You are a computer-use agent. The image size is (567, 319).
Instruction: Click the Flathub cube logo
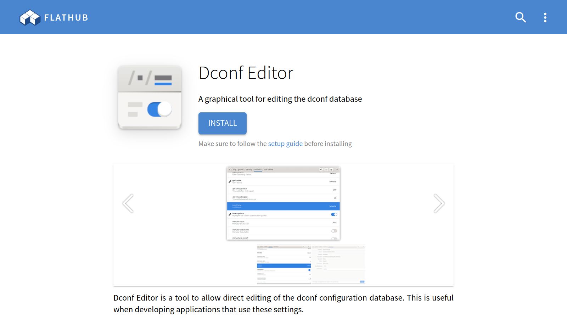click(x=30, y=17)
